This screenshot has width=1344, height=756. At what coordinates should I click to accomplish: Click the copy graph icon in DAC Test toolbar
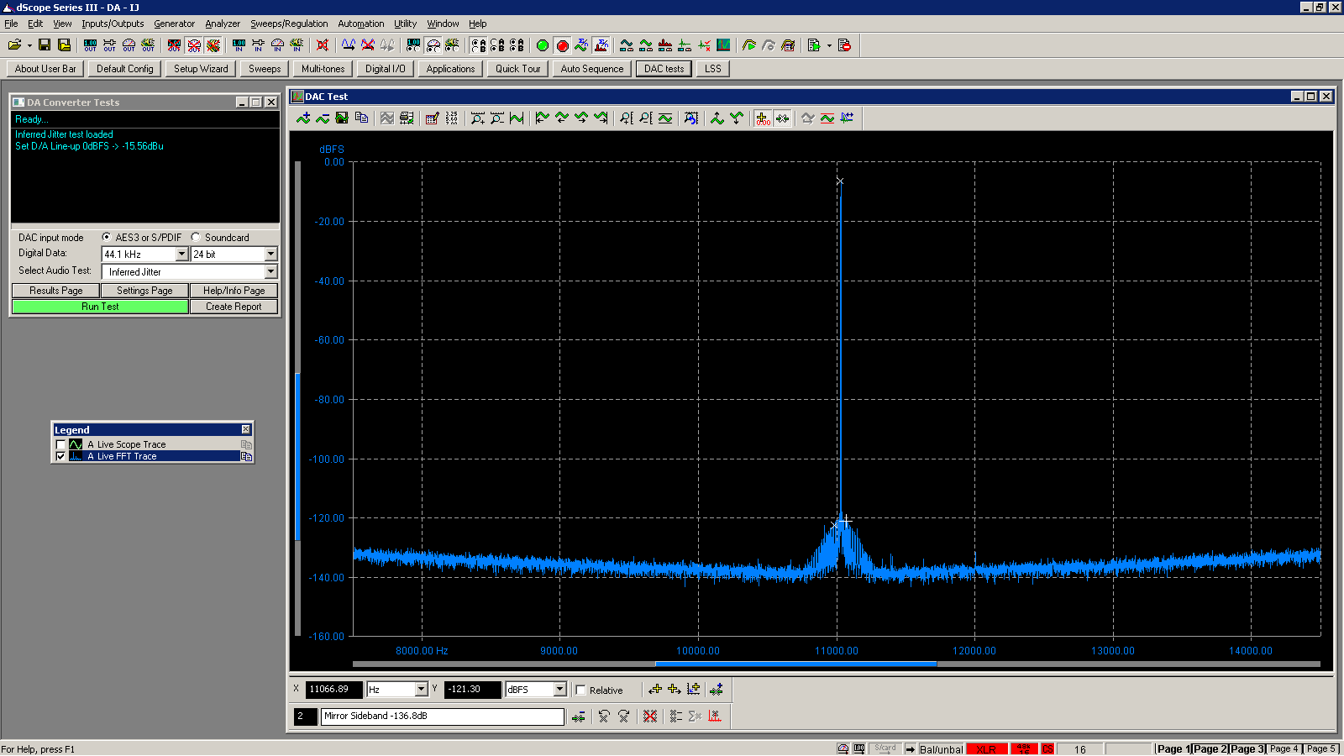coord(361,118)
